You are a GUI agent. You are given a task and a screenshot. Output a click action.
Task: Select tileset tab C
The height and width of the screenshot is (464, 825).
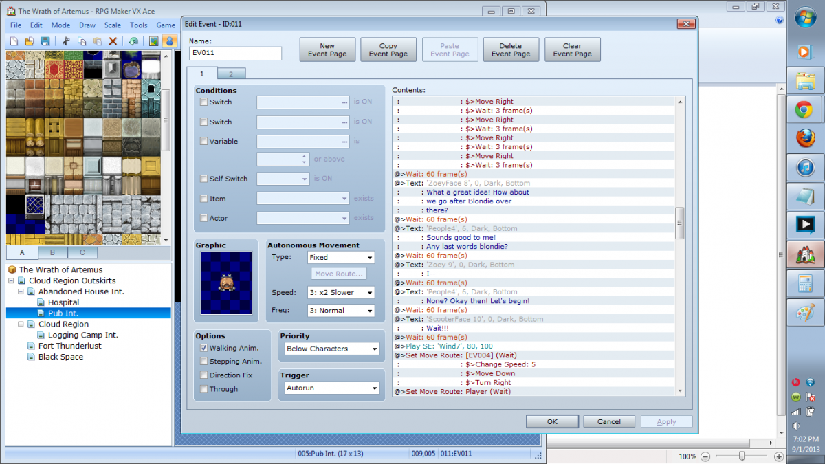(82, 253)
